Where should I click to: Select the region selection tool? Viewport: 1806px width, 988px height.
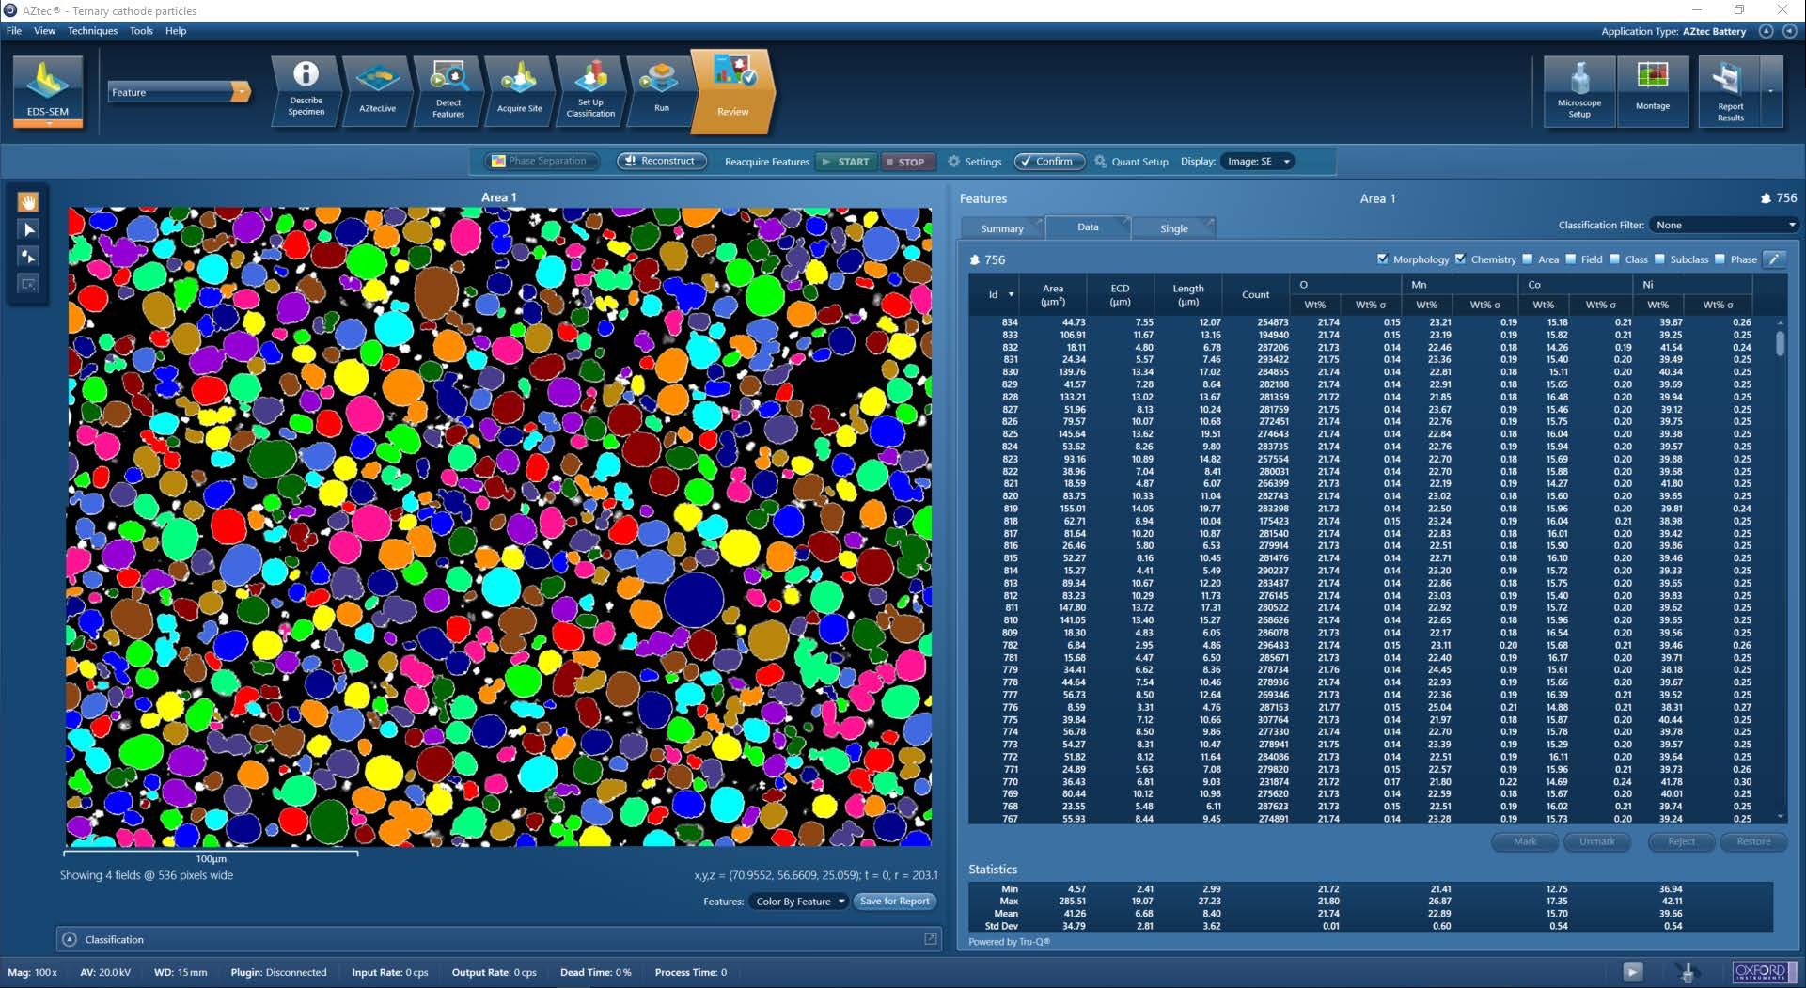coord(29,284)
